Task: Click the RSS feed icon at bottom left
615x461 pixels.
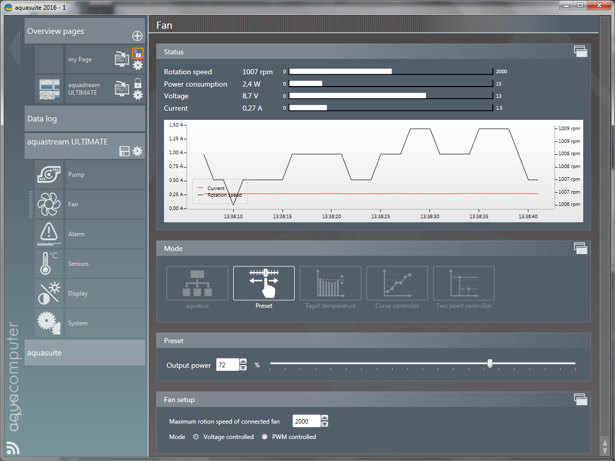Action: tap(12, 448)
